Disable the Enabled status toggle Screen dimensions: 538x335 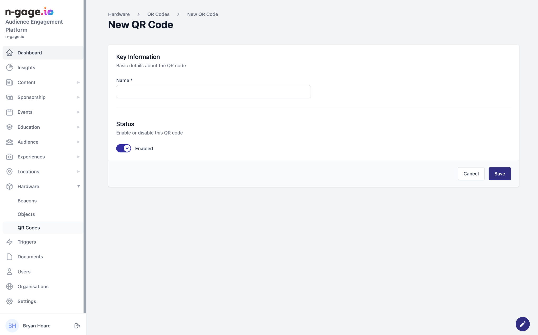123,148
